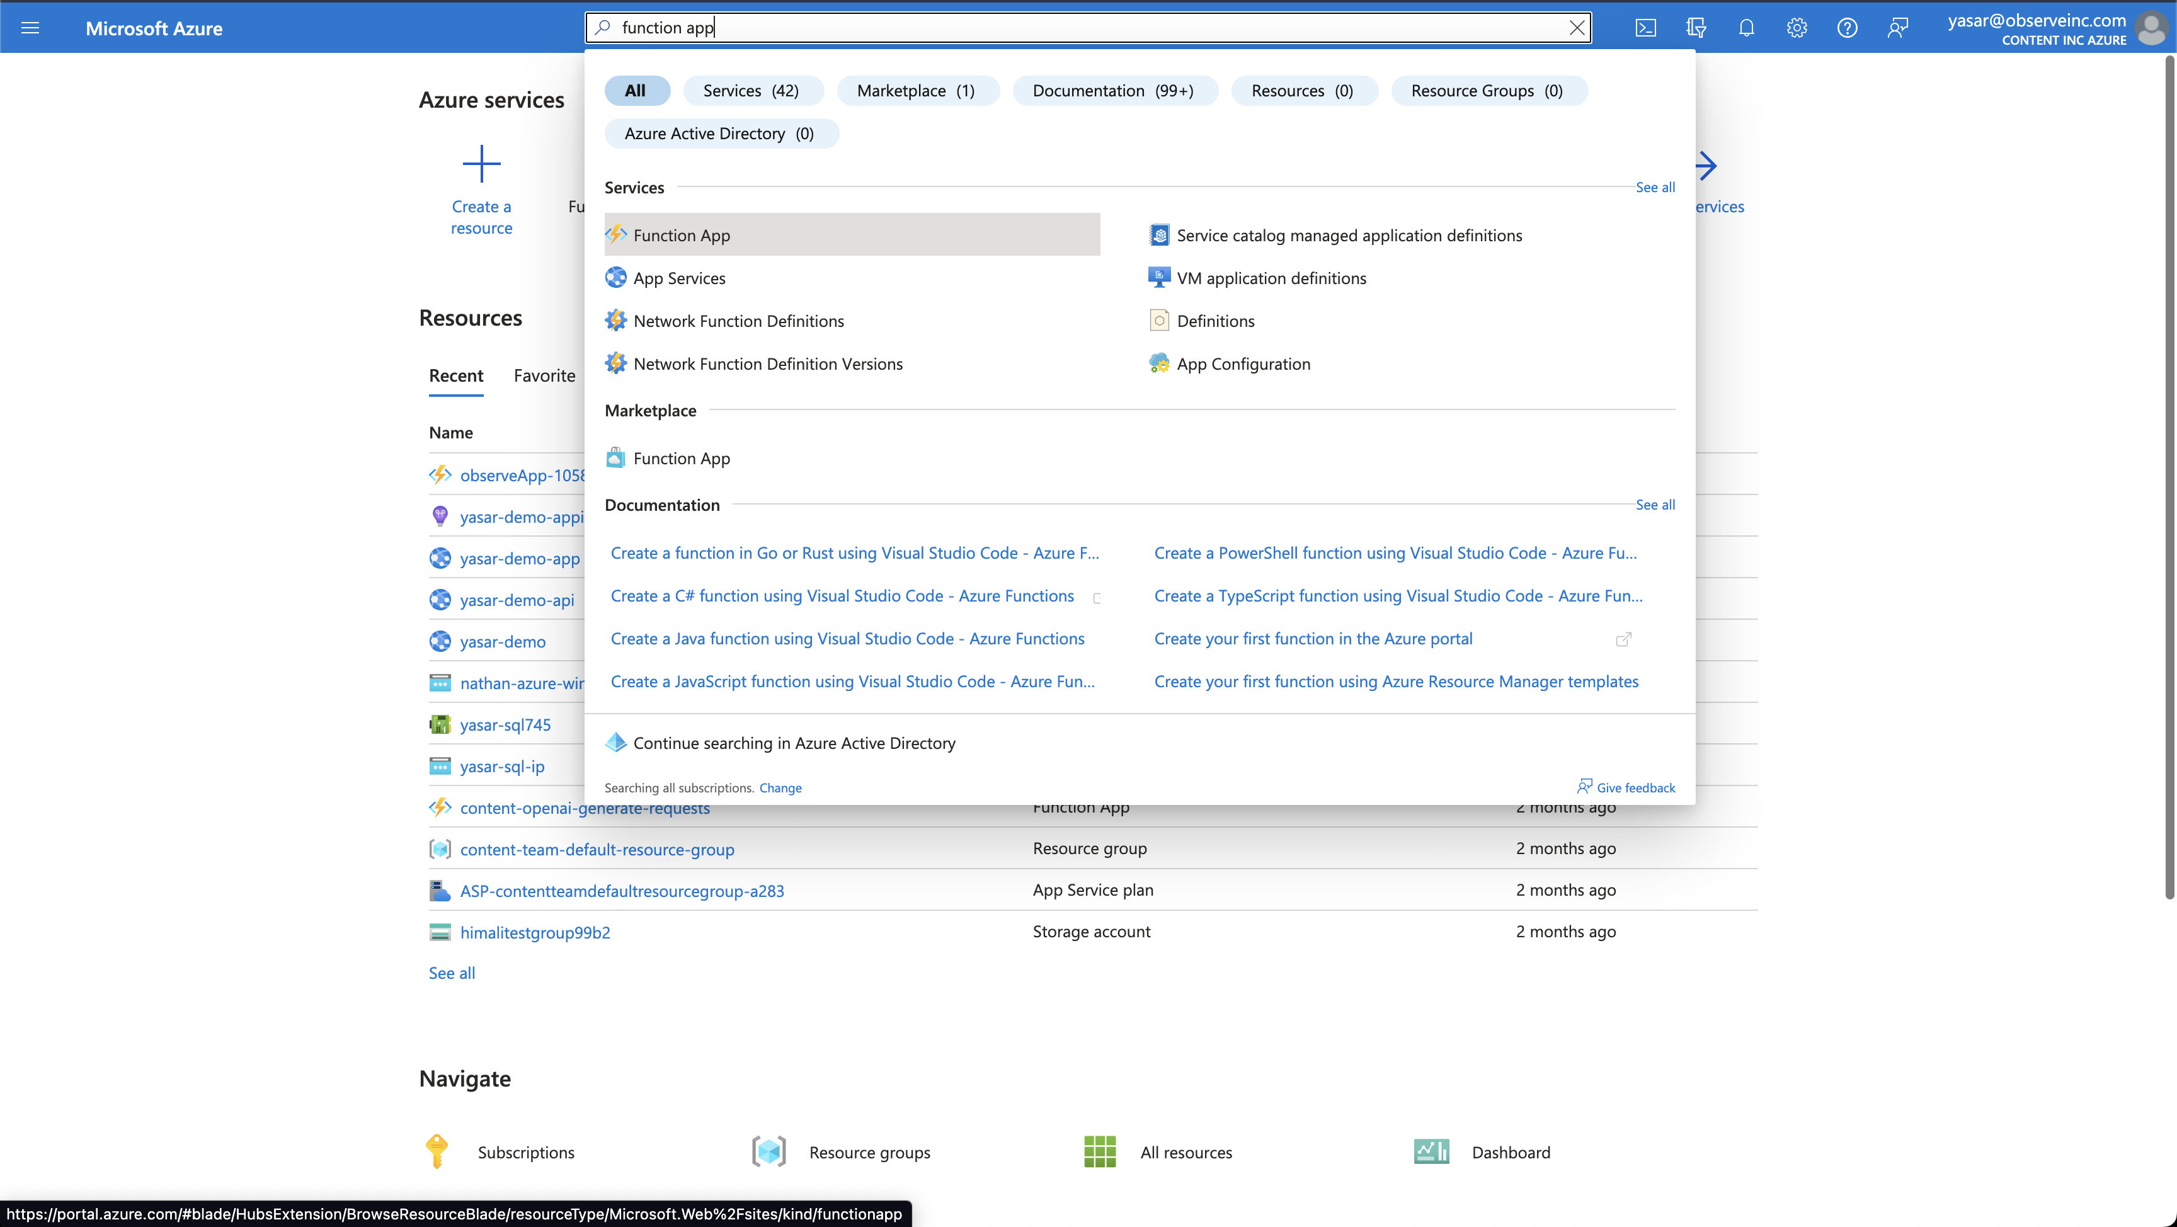Viewport: 2177px width, 1227px height.
Task: Expand Services results with See all
Action: click(x=1655, y=186)
